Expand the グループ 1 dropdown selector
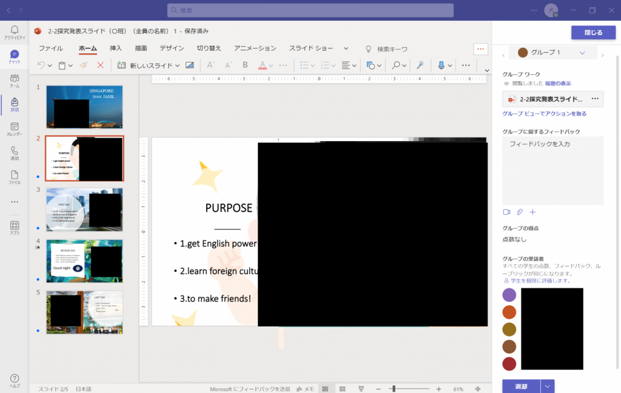 click(582, 53)
